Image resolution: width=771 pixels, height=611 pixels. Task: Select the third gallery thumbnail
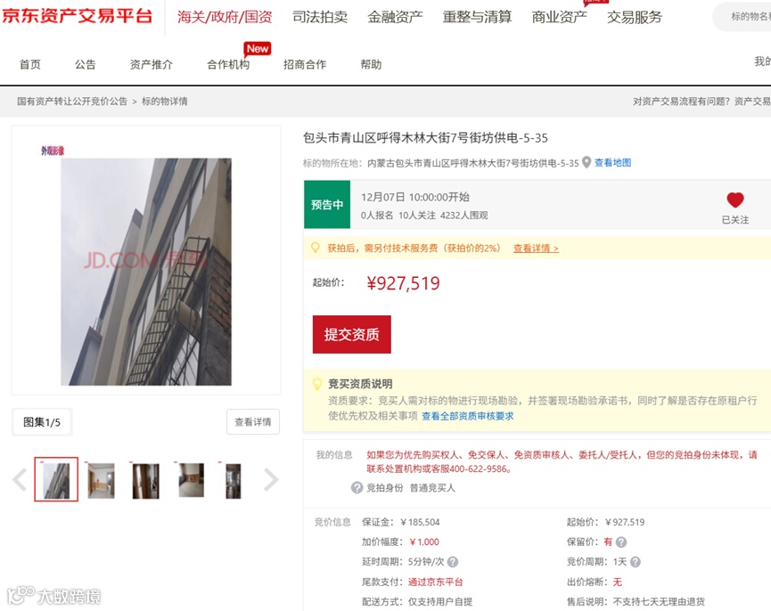coord(145,480)
